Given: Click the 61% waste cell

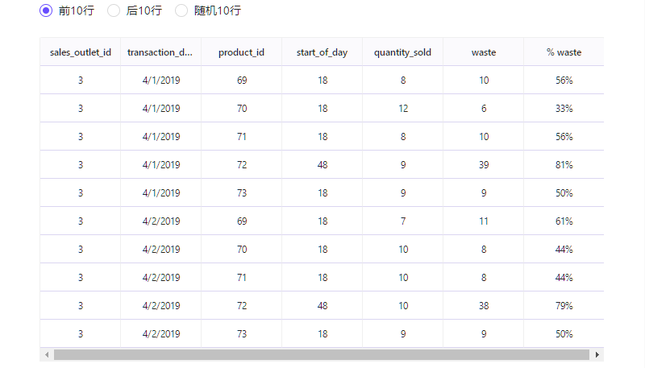Looking at the screenshot, I should click(564, 221).
